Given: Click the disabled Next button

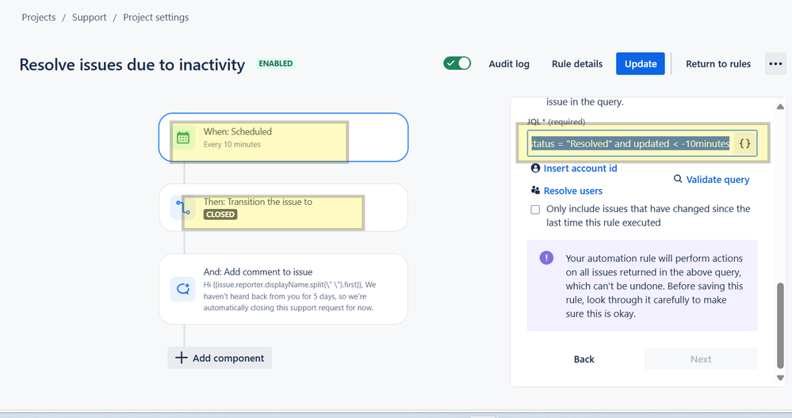Looking at the screenshot, I should coord(701,359).
